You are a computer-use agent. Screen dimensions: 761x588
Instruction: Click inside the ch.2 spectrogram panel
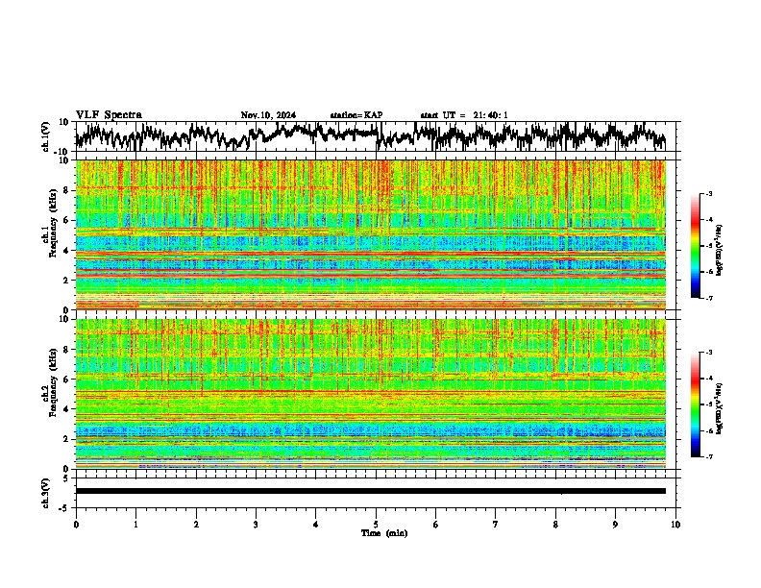370,394
